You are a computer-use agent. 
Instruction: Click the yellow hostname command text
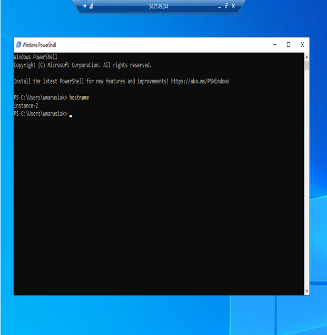pos(79,97)
